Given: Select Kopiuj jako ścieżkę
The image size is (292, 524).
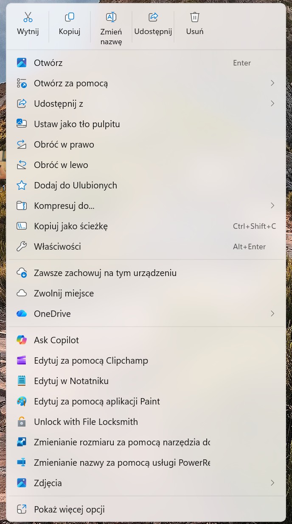Looking at the screenshot, I should coord(71,226).
